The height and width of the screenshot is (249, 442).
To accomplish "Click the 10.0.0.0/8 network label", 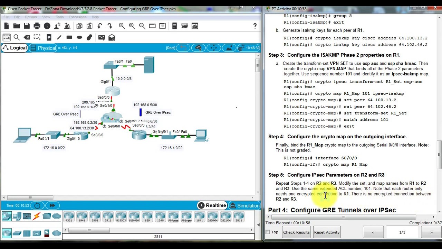I will point(124,79).
